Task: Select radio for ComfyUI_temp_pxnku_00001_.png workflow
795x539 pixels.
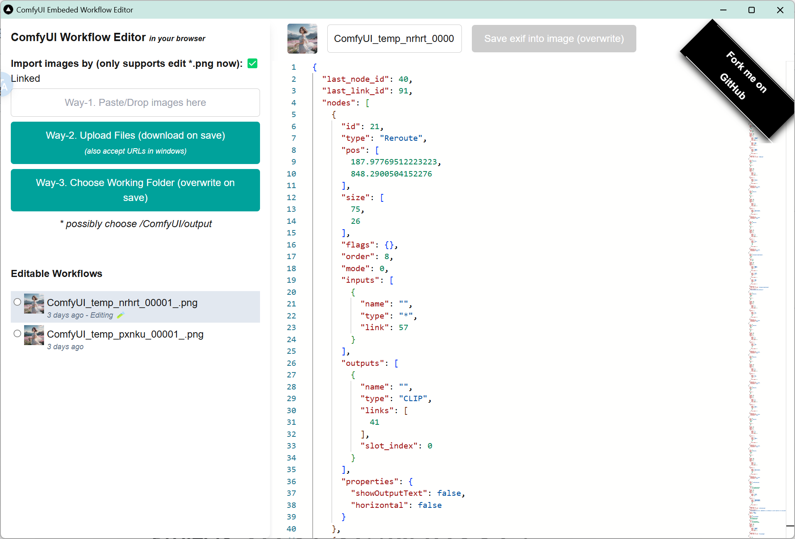Action: tap(17, 333)
